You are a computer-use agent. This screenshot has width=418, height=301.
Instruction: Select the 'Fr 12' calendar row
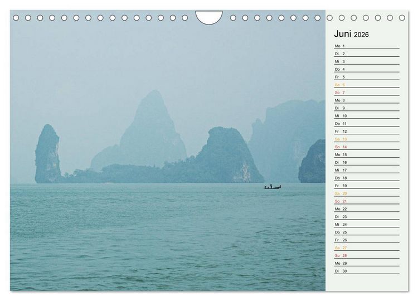(x=367, y=132)
